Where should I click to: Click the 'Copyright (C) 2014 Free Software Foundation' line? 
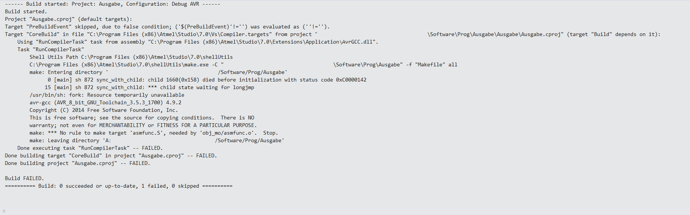[104, 110]
